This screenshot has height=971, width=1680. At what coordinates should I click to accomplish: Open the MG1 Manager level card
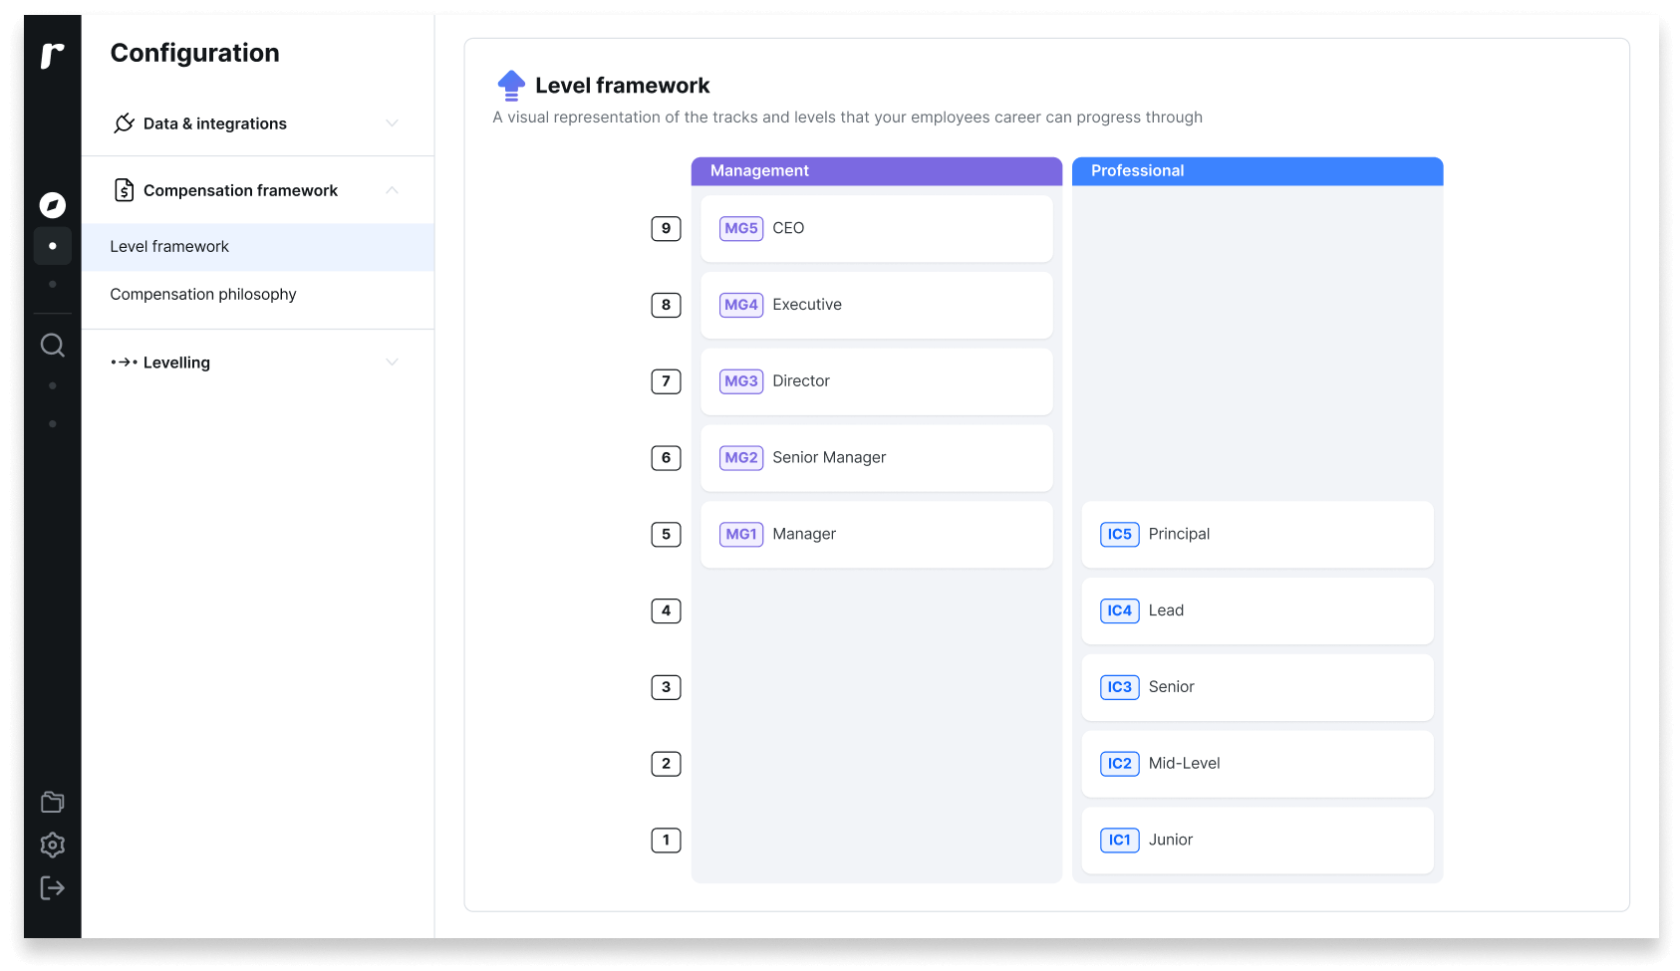click(x=877, y=535)
